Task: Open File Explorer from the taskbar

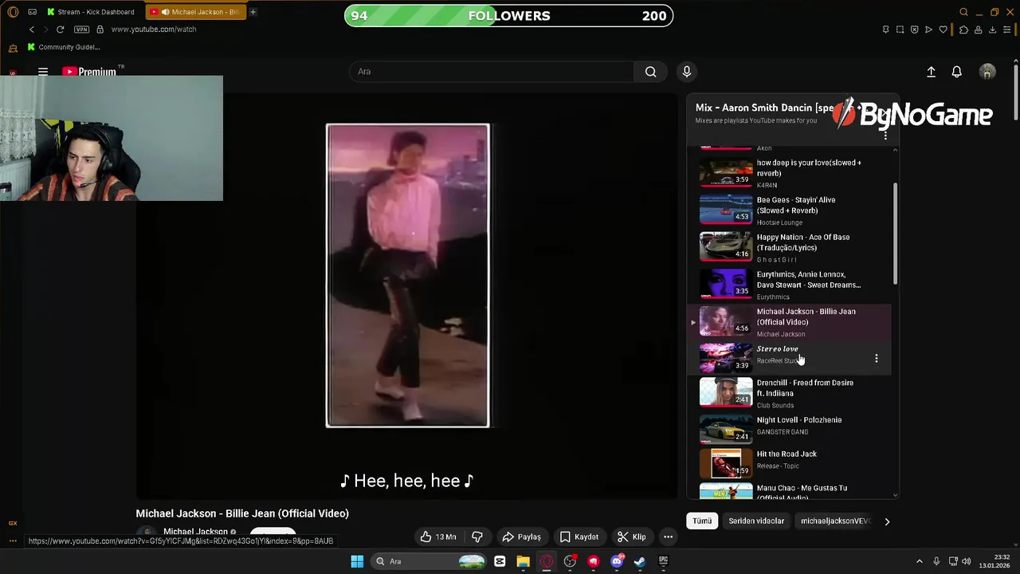Action: [x=523, y=561]
